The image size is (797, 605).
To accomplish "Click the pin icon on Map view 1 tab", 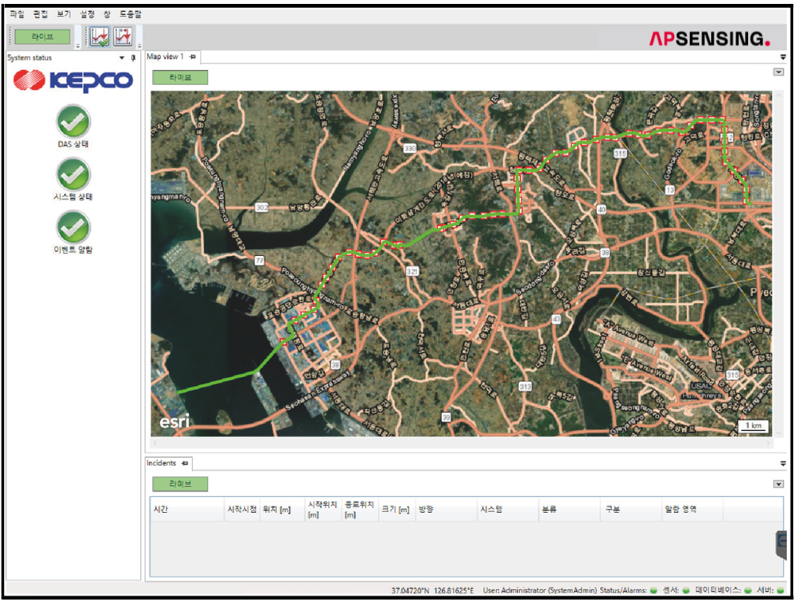I will [x=193, y=57].
